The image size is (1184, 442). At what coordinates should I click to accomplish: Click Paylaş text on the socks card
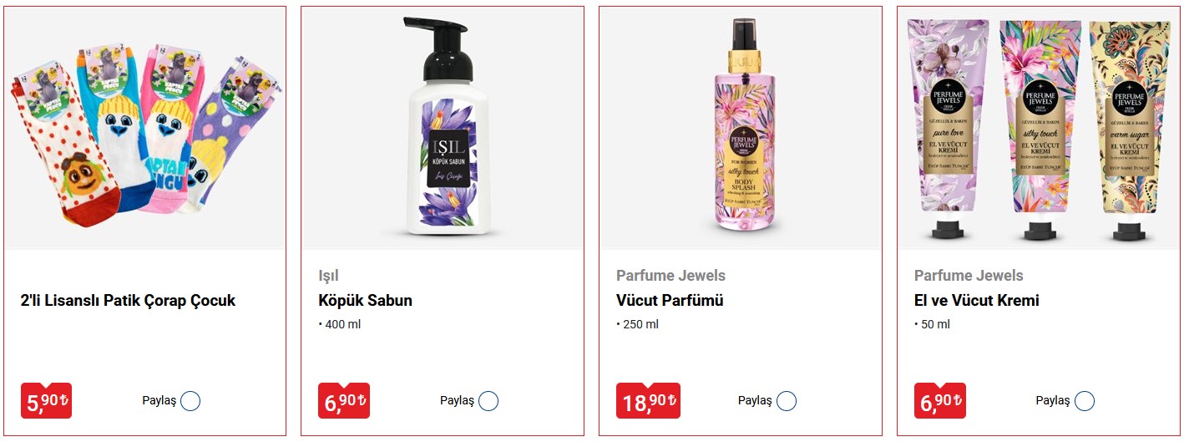159,401
